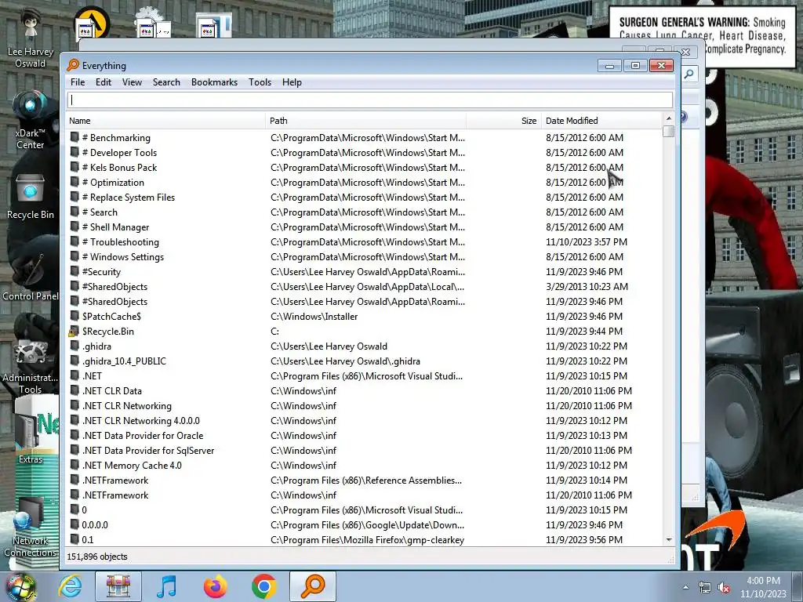This screenshot has height=602, width=803.
Task: Select the .ghidra_10.4_PUBLIC entry
Action: (x=124, y=361)
